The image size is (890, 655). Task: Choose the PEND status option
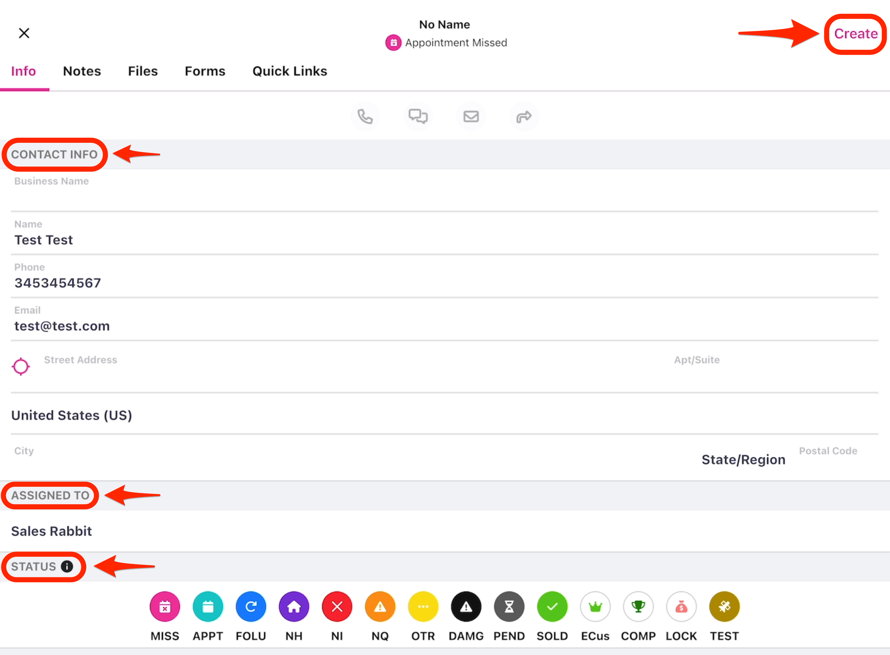509,607
